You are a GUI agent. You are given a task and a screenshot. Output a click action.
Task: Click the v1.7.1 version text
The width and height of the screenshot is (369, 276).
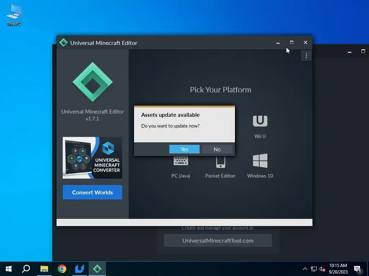click(92, 119)
